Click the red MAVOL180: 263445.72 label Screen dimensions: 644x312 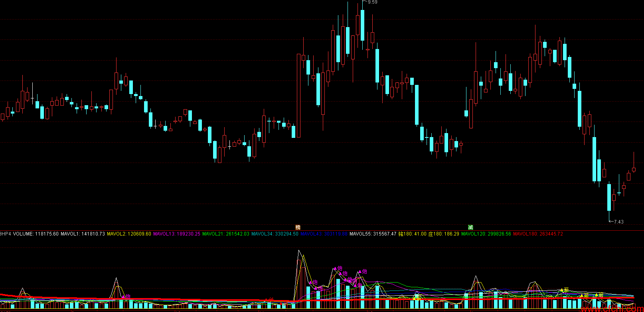538,234
